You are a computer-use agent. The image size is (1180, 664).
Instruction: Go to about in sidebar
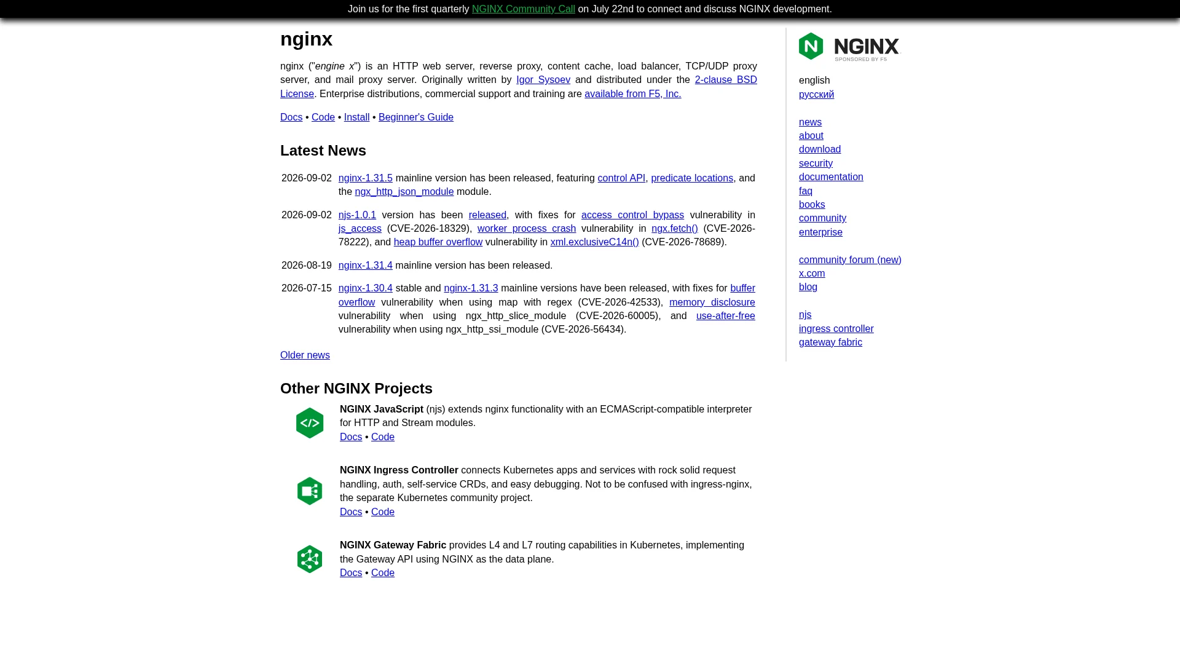(811, 136)
